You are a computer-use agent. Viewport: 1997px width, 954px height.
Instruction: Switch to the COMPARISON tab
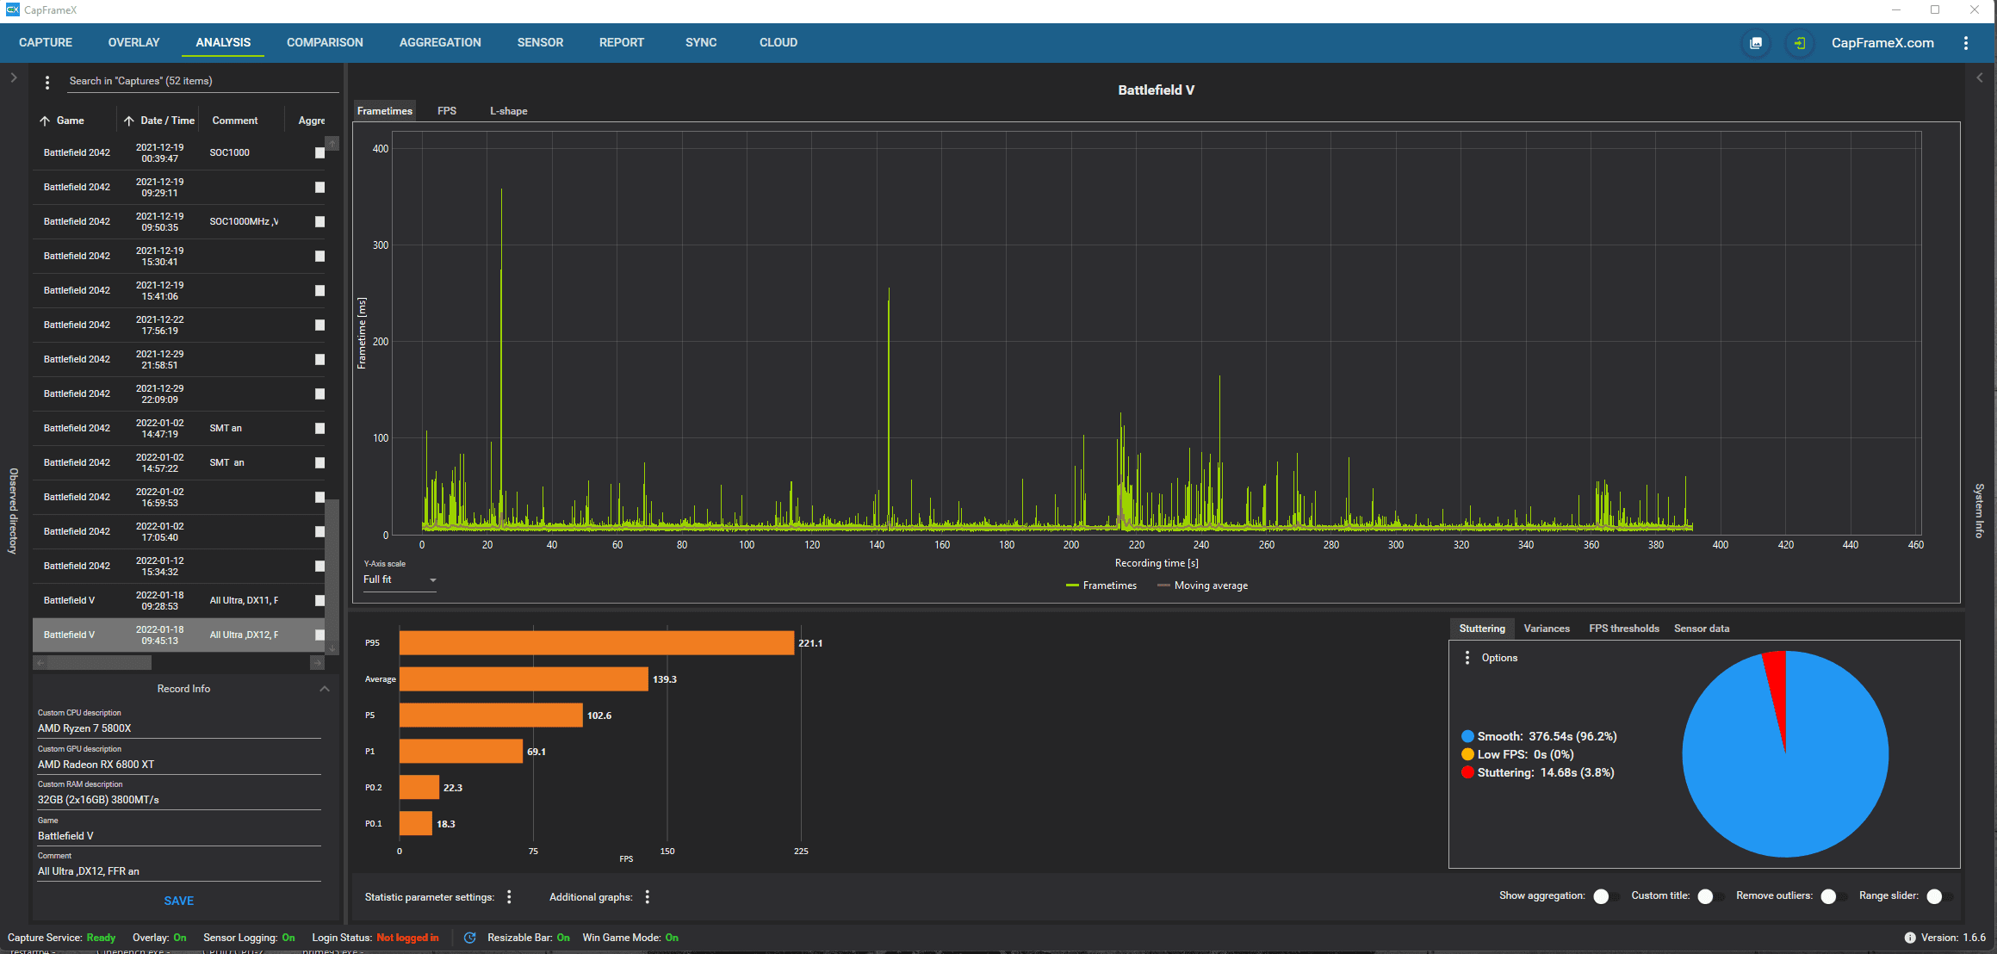click(x=325, y=42)
